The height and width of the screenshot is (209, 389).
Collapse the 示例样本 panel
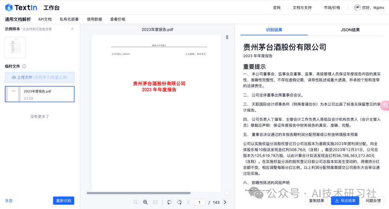pyautogui.click(x=72, y=29)
